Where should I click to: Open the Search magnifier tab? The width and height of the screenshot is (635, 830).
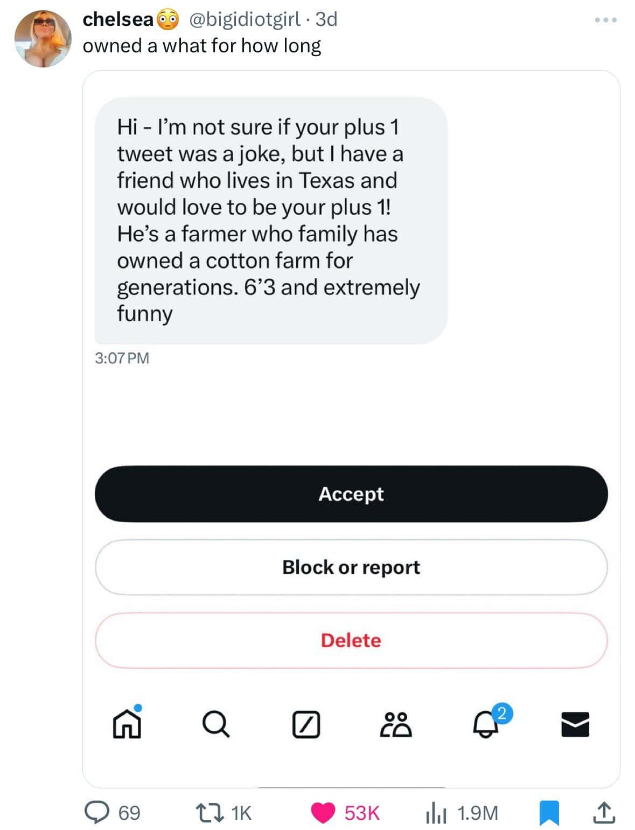point(216,724)
